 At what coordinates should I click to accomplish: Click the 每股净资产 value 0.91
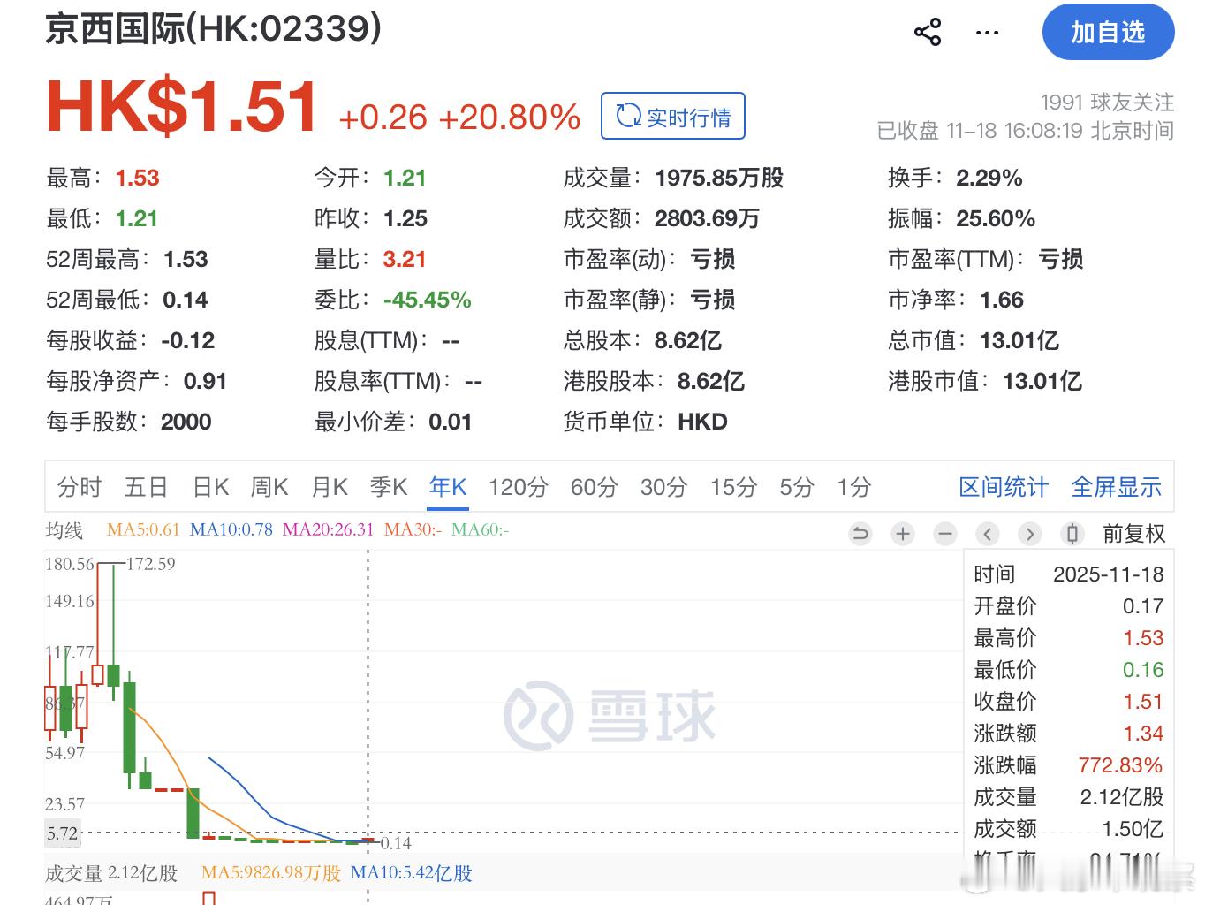[205, 381]
